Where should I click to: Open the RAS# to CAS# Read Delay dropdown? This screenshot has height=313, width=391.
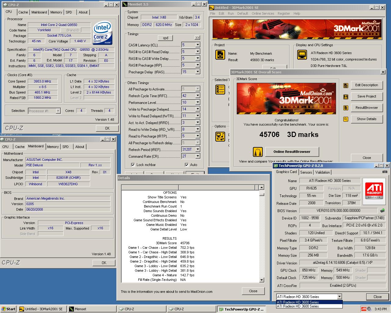(x=198, y=52)
